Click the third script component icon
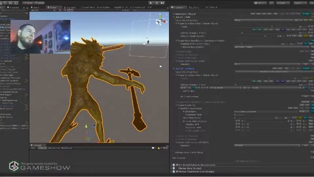 point(174,172)
